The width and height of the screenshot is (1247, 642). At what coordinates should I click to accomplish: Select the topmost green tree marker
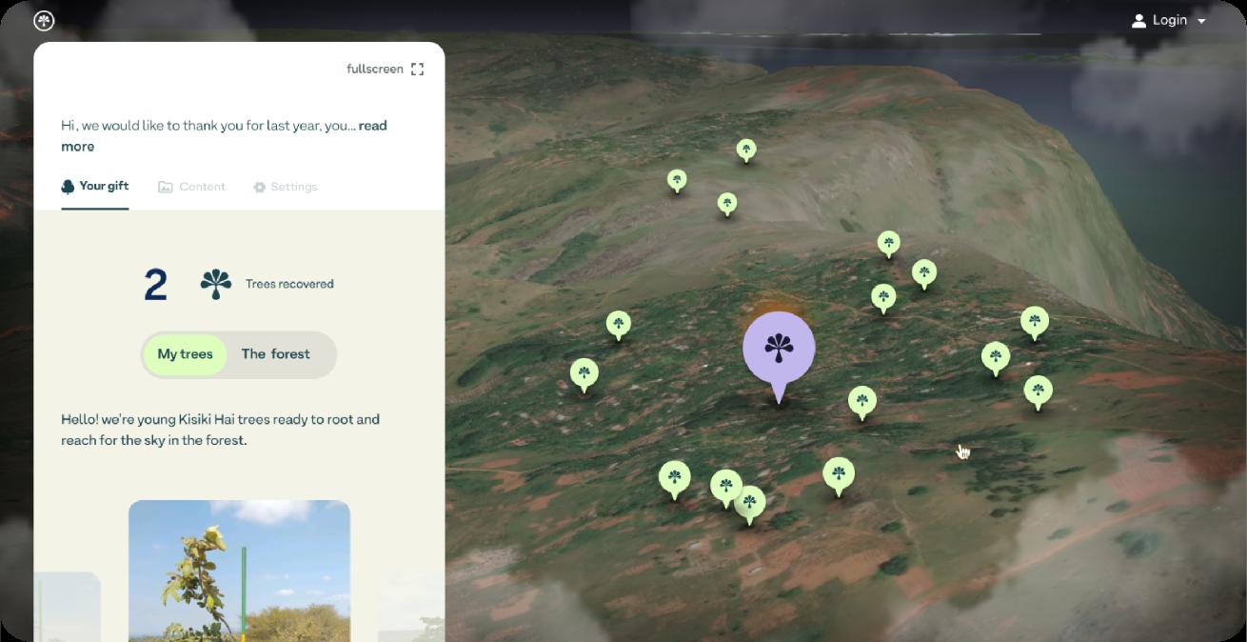(746, 150)
